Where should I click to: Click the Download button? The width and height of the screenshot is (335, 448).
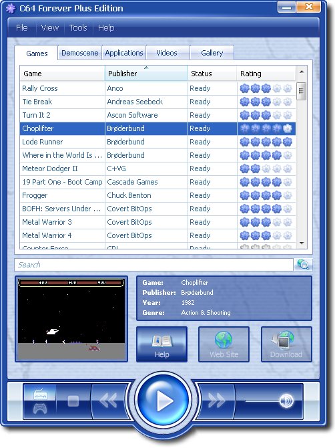(286, 344)
